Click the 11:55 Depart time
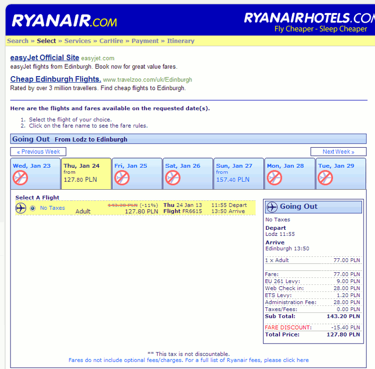This screenshot has width=375, height=369. click(x=229, y=205)
